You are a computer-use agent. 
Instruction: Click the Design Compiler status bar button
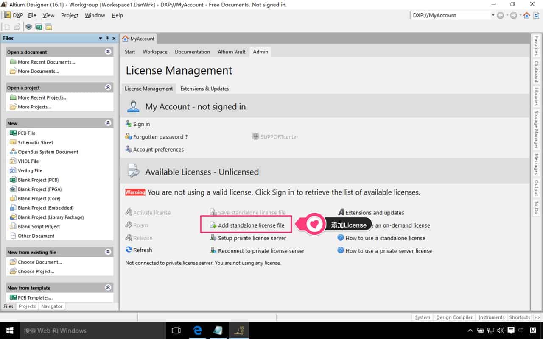point(454,317)
